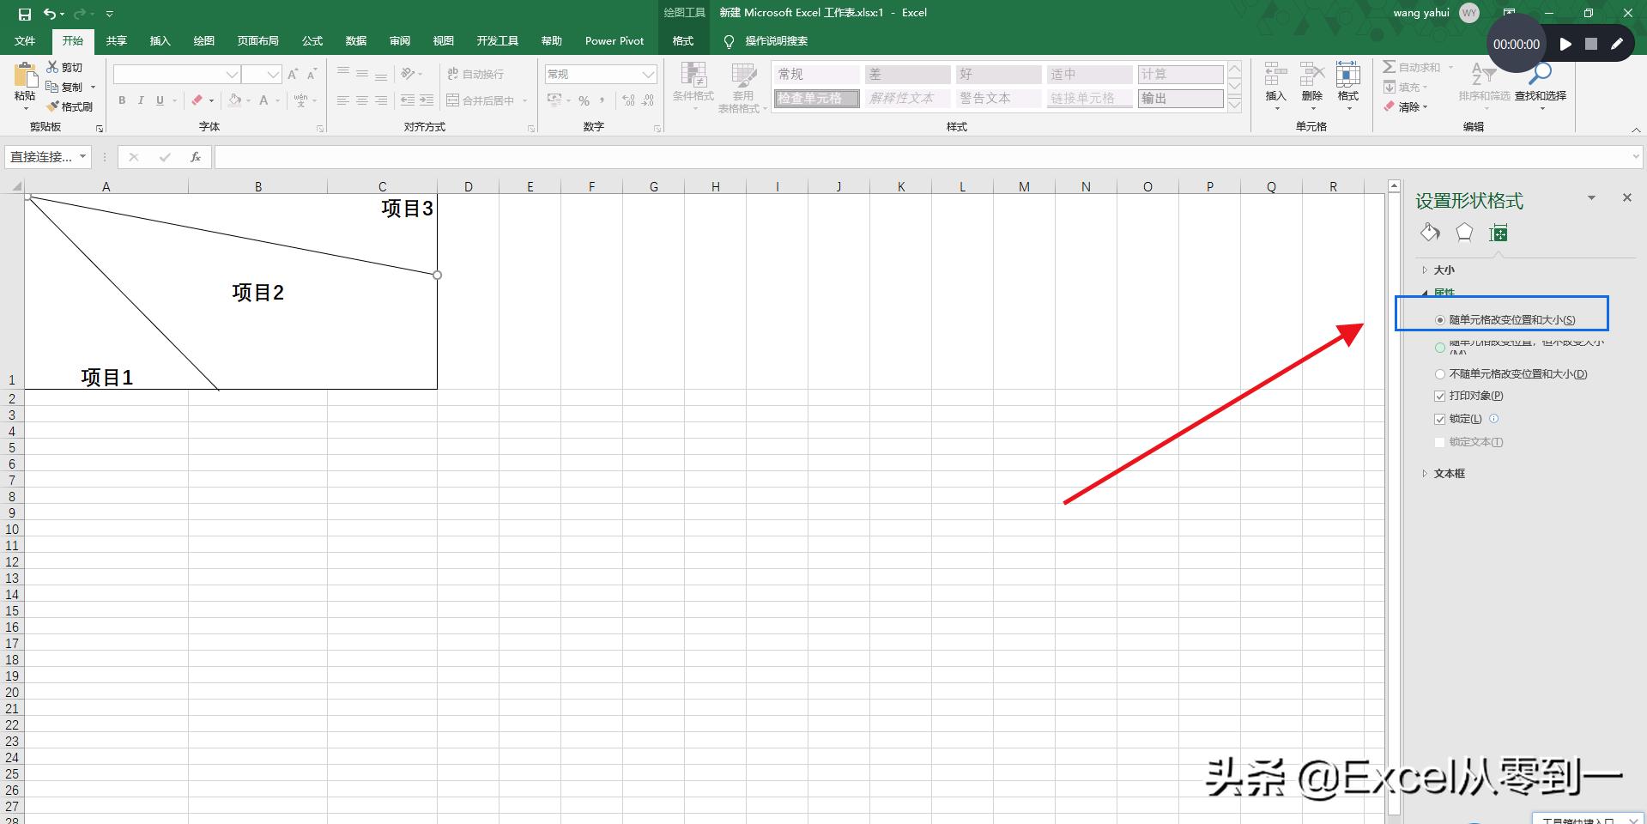Increase decimal places
1647x824 pixels.
point(628,100)
